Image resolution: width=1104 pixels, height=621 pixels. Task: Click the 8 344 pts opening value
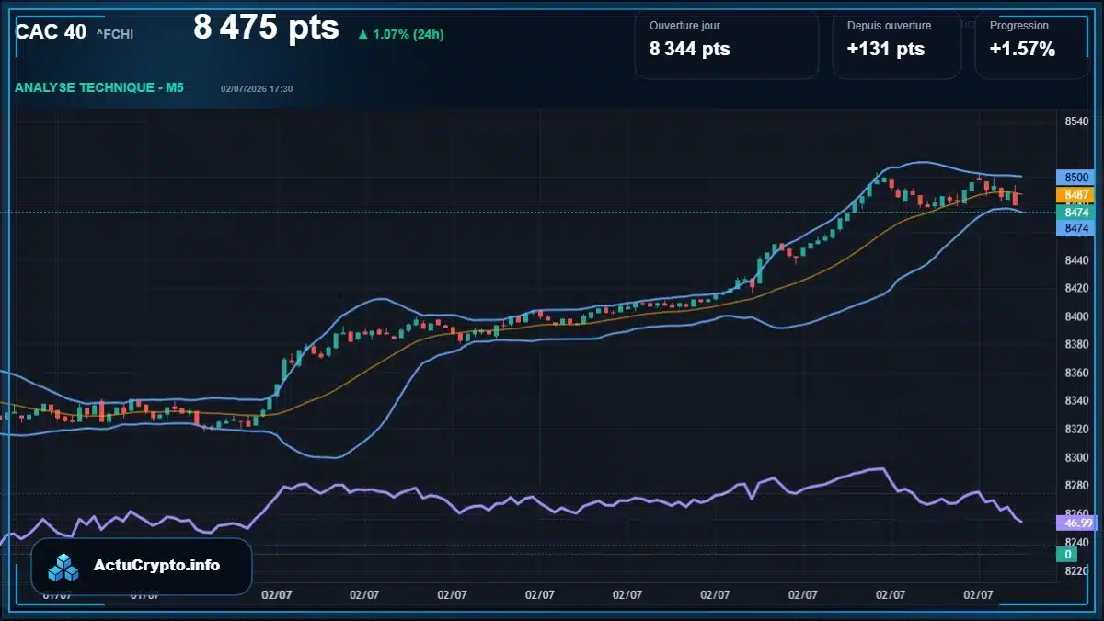(x=690, y=49)
